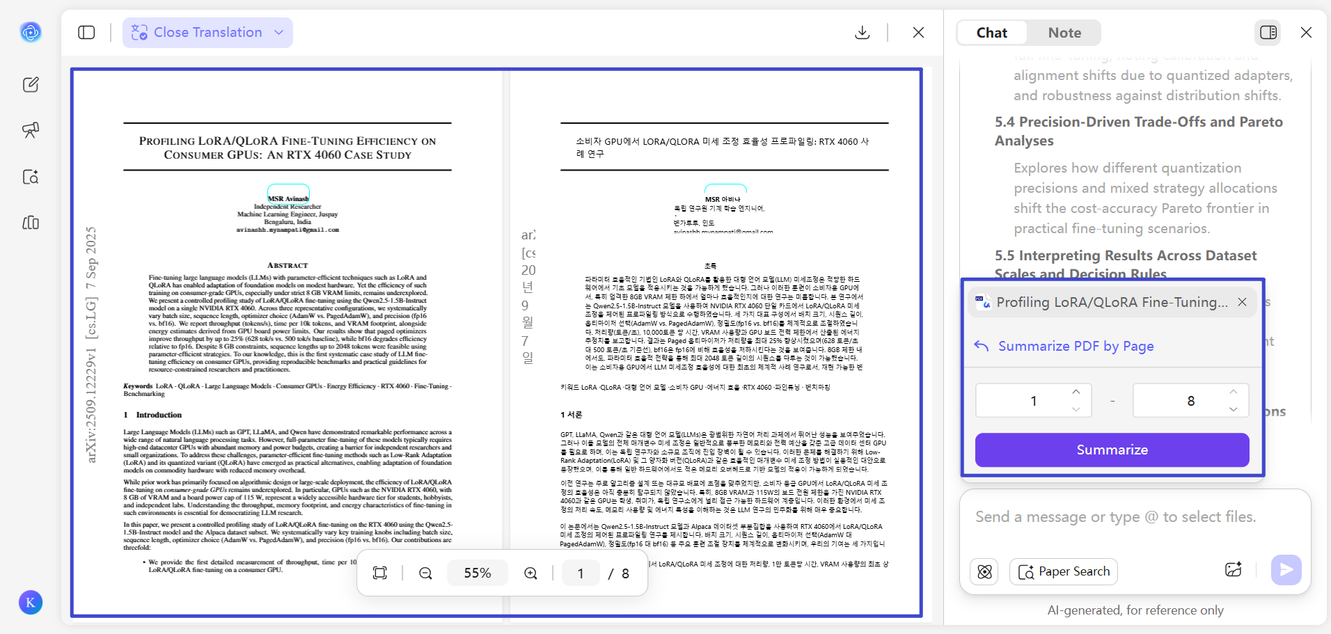Decrease the start page number

1076,409
